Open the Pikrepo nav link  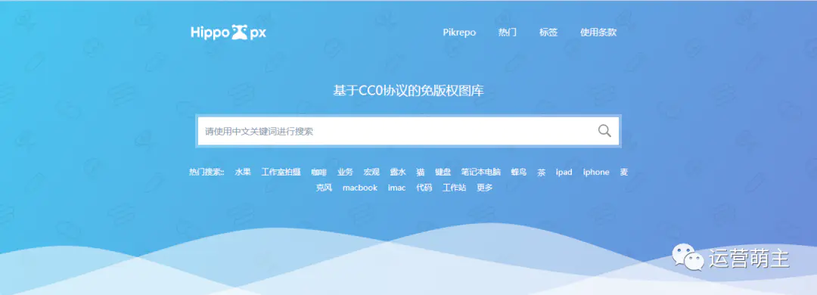coord(459,33)
